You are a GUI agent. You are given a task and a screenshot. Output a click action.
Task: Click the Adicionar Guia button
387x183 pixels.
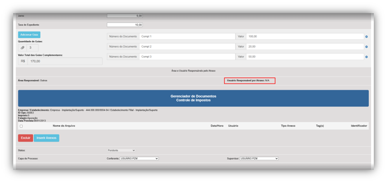pos(29,35)
